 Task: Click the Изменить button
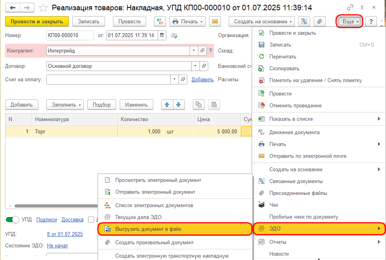pyautogui.click(x=136, y=105)
